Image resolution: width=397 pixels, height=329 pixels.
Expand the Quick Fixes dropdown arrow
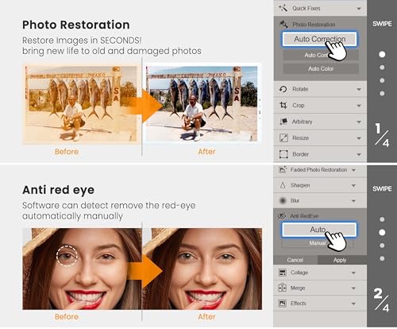[x=359, y=9]
